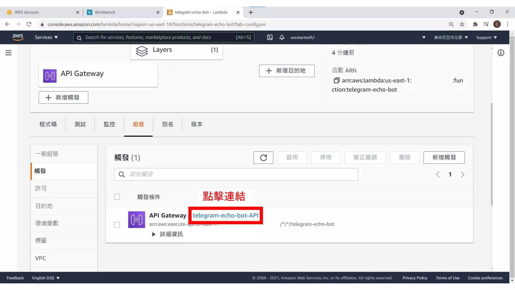
Task: Select 環境變數 in the side menu
Action: (64, 223)
